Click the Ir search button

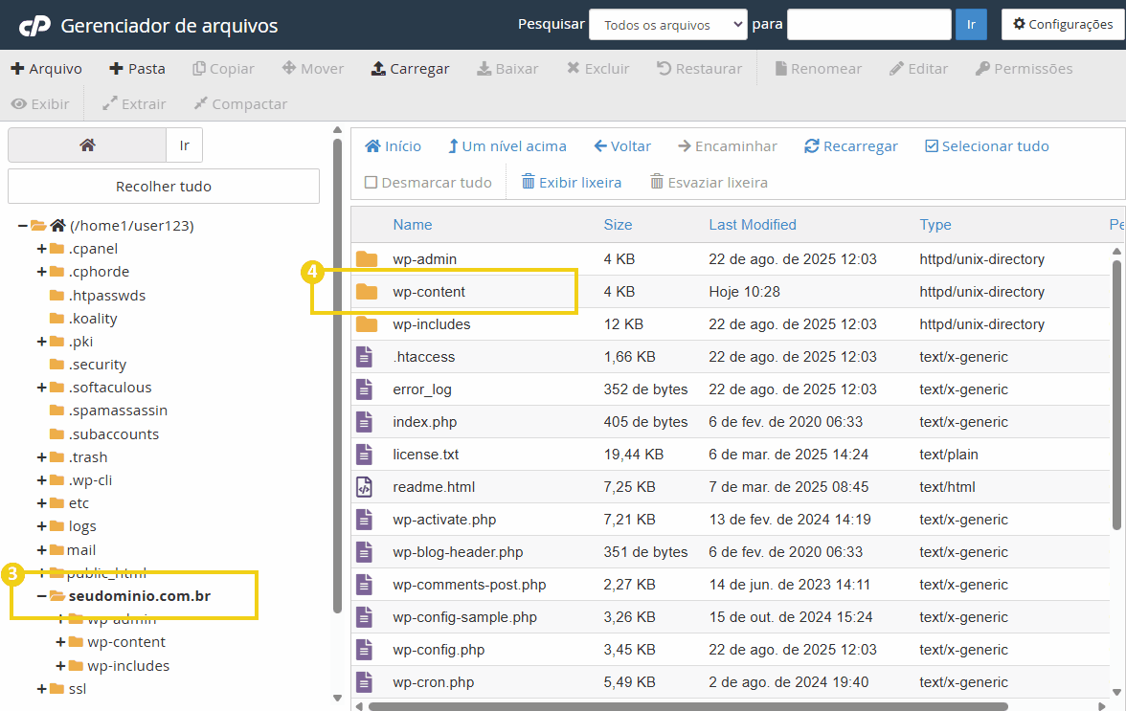tap(971, 24)
